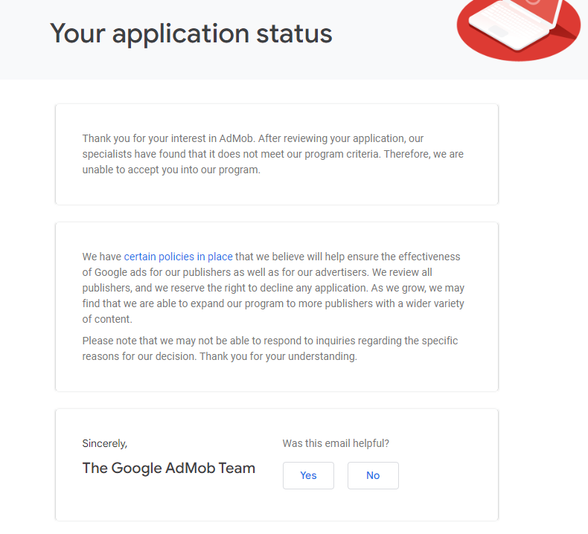Click 'Was this email helpful?' text

336,443
